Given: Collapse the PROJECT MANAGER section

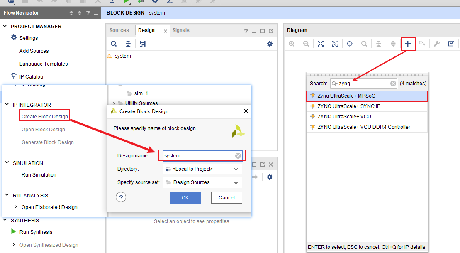Looking at the screenshot, I should tap(5, 26).
